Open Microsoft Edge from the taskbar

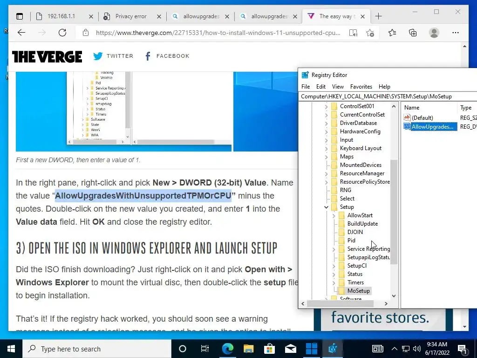coord(227,349)
